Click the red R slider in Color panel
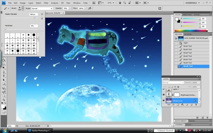213x133 pixels. click(x=192, y=18)
